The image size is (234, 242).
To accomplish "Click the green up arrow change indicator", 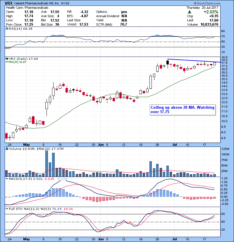I will 190,12.
